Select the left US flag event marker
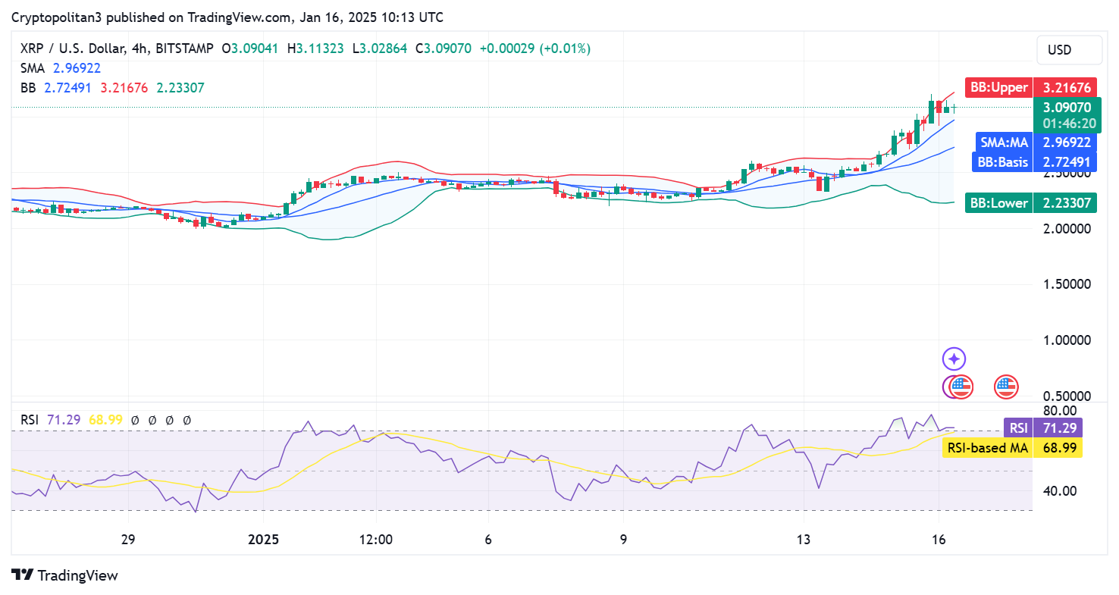This screenshot has height=595, width=1119. (x=960, y=387)
